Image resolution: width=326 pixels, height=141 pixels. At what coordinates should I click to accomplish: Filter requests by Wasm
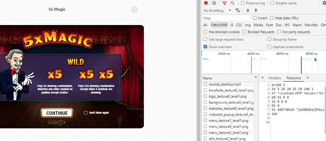coord(297,25)
